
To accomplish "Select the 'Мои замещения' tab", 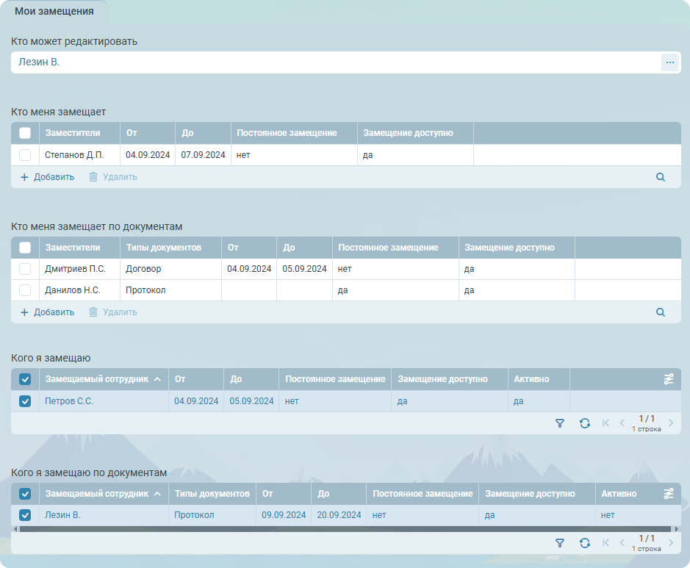I will (x=54, y=12).
